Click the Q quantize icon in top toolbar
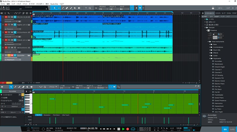Viewport: 237px width, 132px height. [90, 8]
